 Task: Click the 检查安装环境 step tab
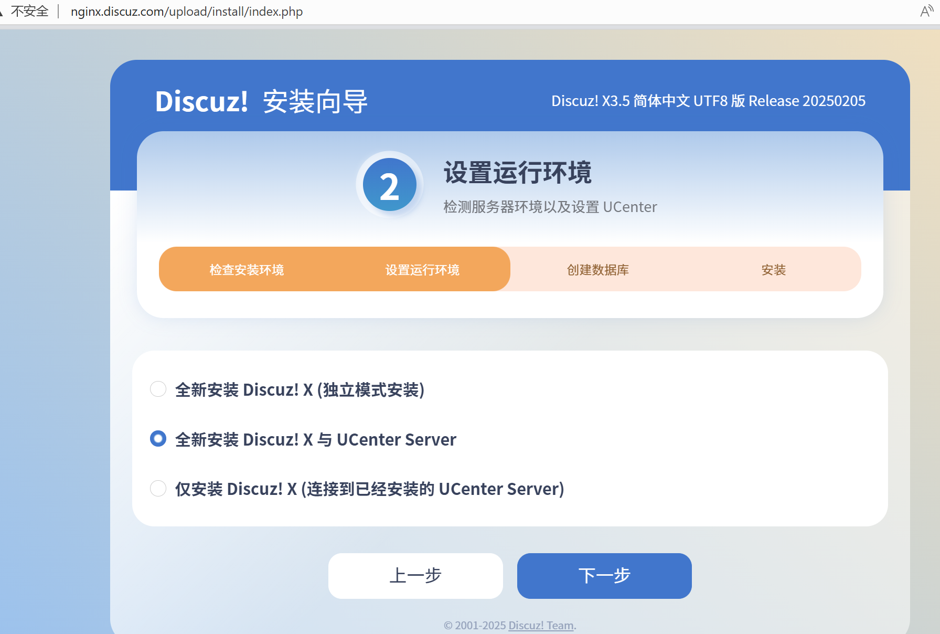point(247,270)
